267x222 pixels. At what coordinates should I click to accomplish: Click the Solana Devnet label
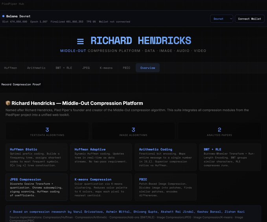coord(18,16)
